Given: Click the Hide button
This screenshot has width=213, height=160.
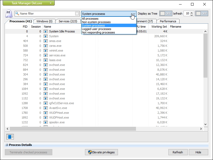Looking at the screenshot, I should (198, 152).
